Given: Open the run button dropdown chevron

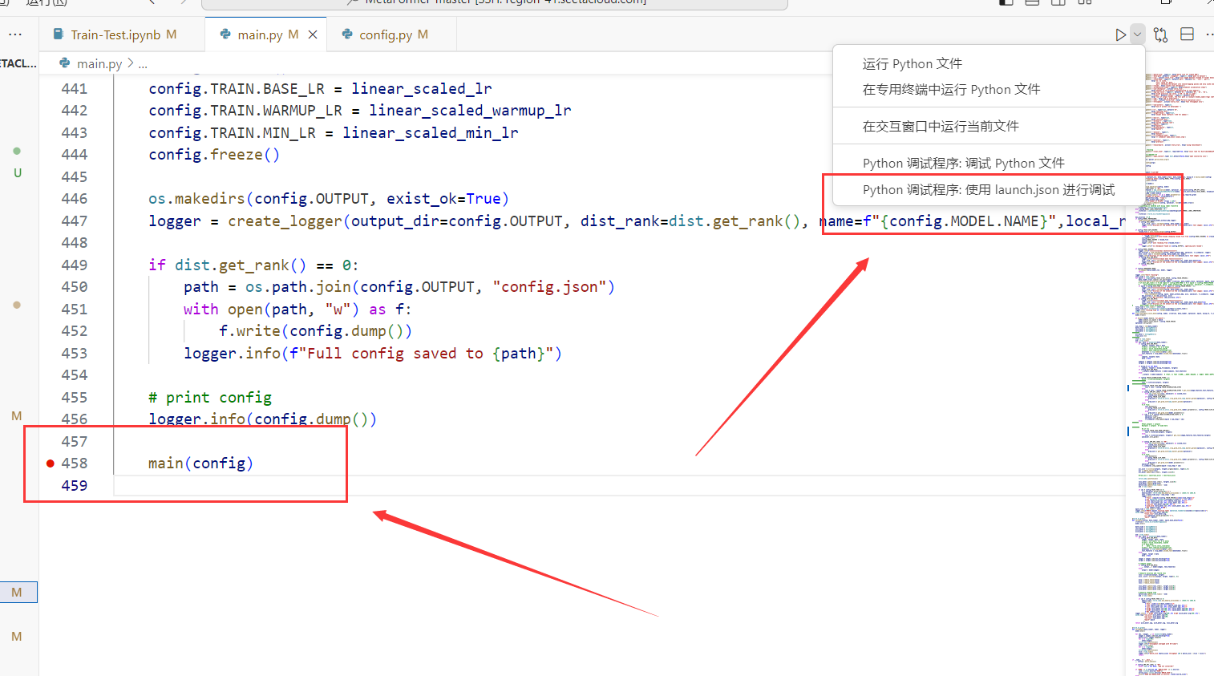Looking at the screenshot, I should [x=1136, y=34].
